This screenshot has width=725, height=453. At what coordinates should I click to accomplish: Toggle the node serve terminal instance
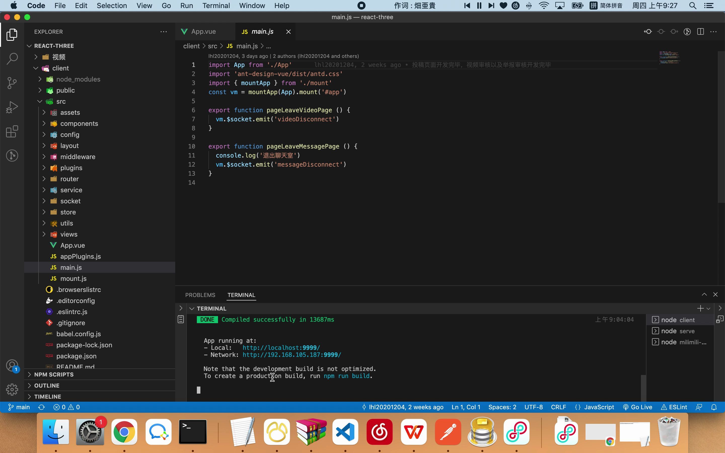[677, 330]
